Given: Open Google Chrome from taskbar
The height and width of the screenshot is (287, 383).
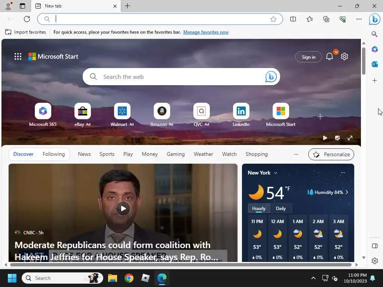Looking at the screenshot, I should pyautogui.click(x=129, y=278).
